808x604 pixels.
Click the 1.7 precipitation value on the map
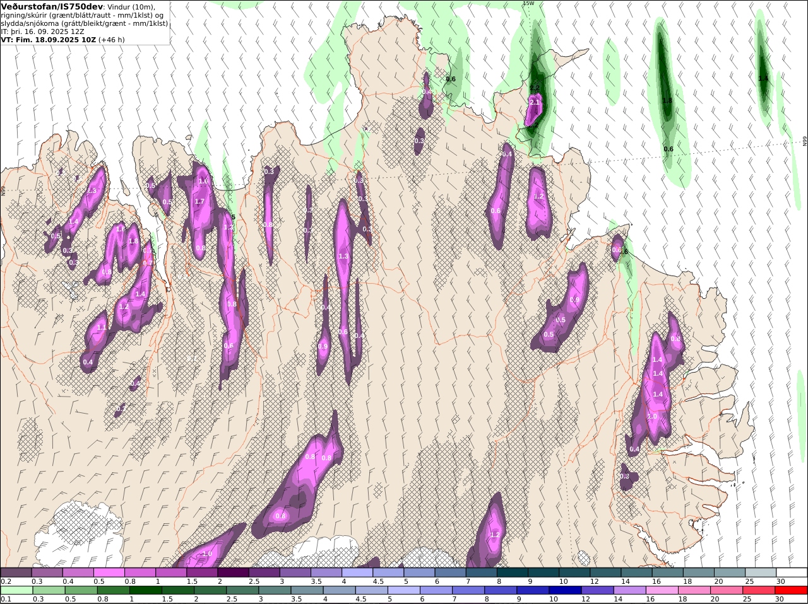pyautogui.click(x=199, y=202)
